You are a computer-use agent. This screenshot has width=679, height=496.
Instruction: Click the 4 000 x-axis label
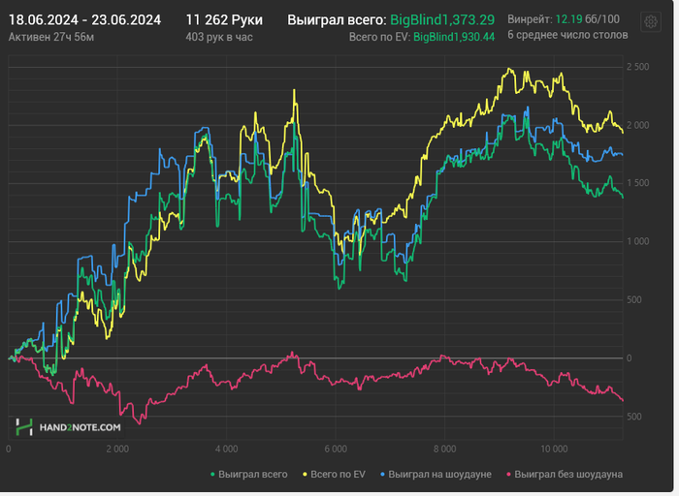226,449
